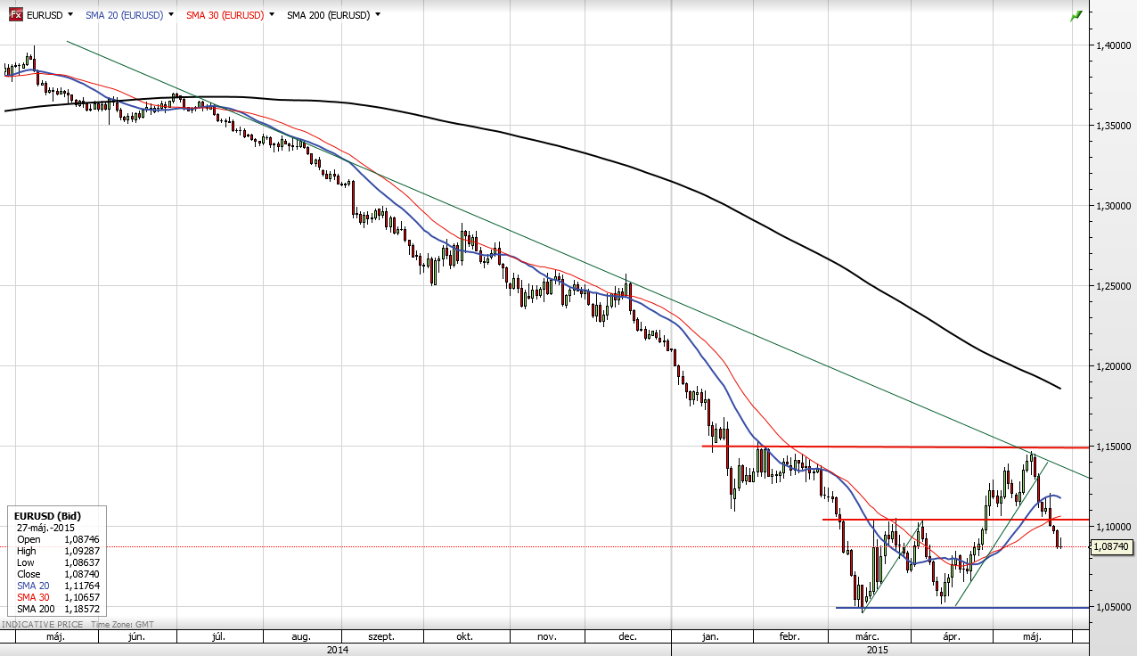The image size is (1137, 656).
Task: Click the SMA 200 value 1,18572 in the info box
Action: coord(81,609)
